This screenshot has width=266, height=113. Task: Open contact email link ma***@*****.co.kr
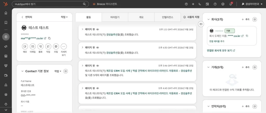coord(32,38)
